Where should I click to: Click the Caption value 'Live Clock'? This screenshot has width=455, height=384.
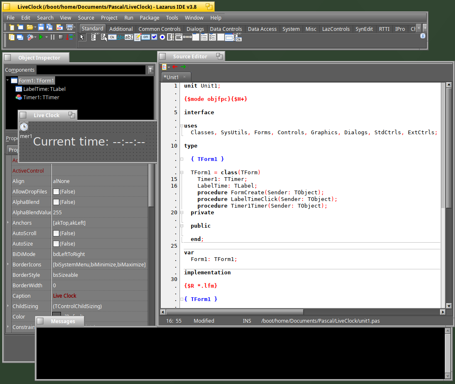tap(64, 296)
